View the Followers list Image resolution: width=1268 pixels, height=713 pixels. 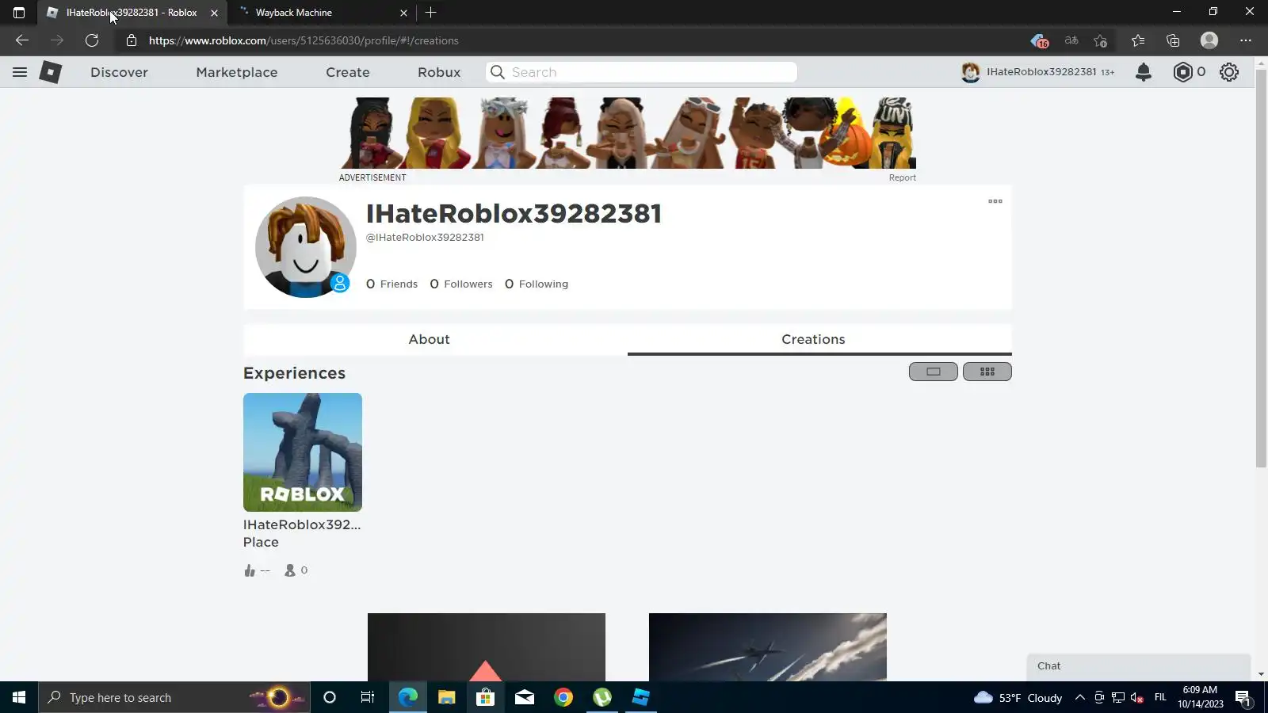tap(461, 284)
